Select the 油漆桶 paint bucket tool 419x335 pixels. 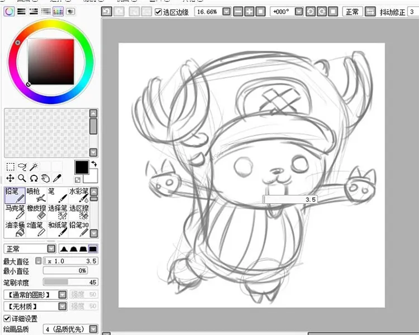15,229
